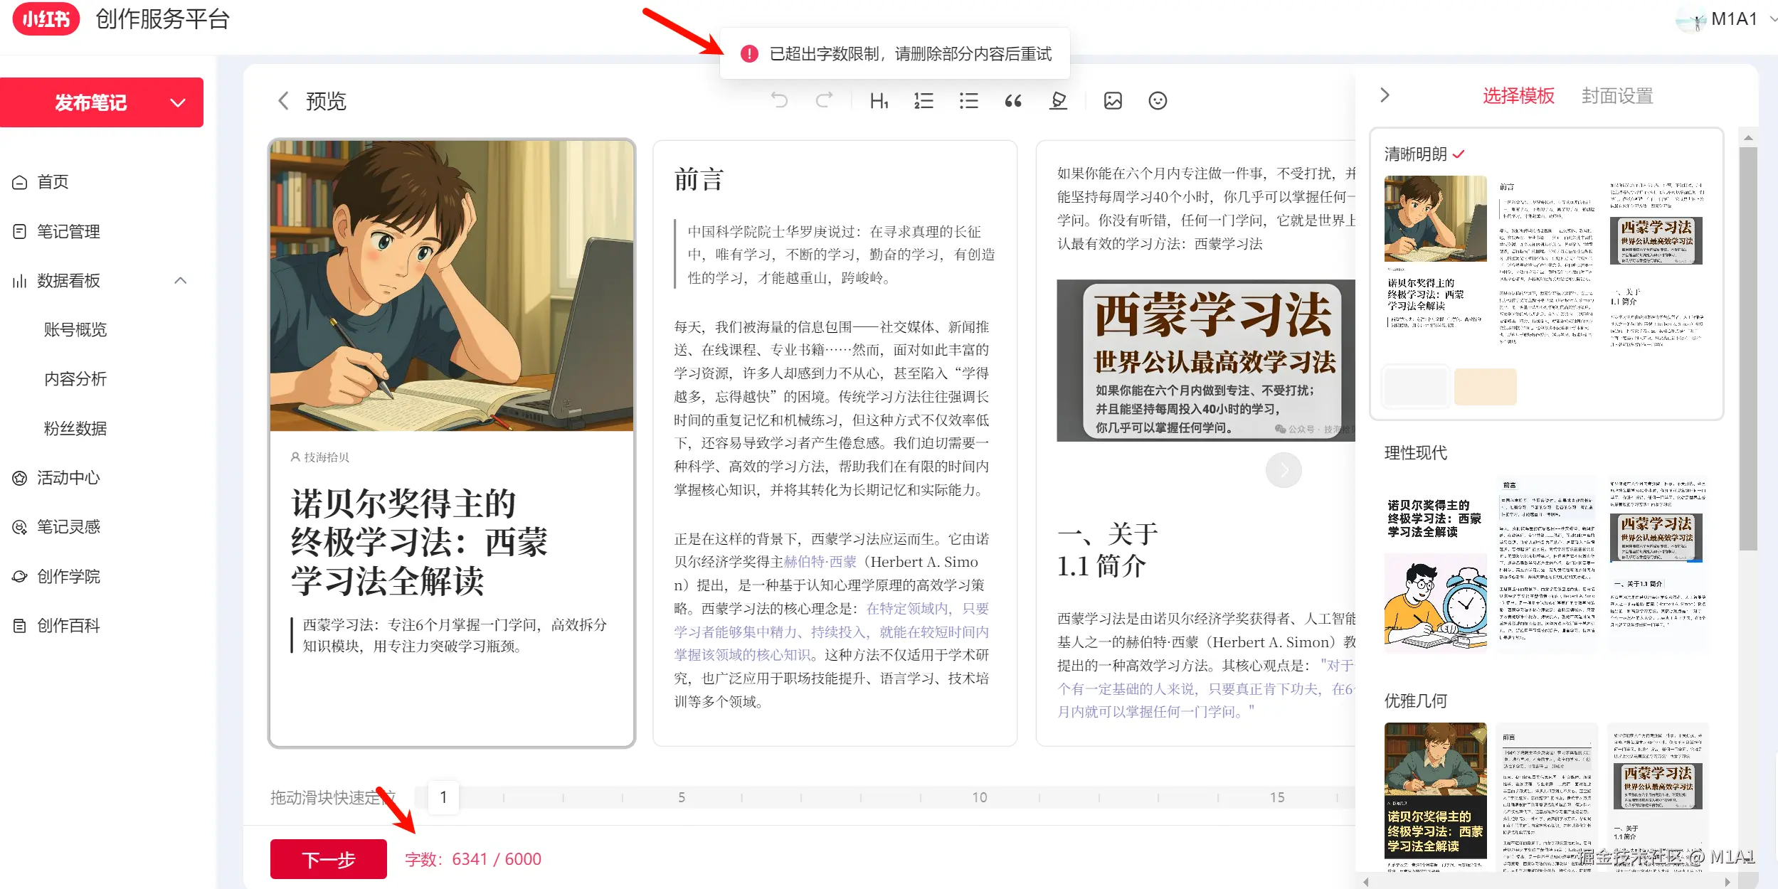Viewport: 1778px width, 889px height.
Task: Click the undo arrow icon
Action: point(779,100)
